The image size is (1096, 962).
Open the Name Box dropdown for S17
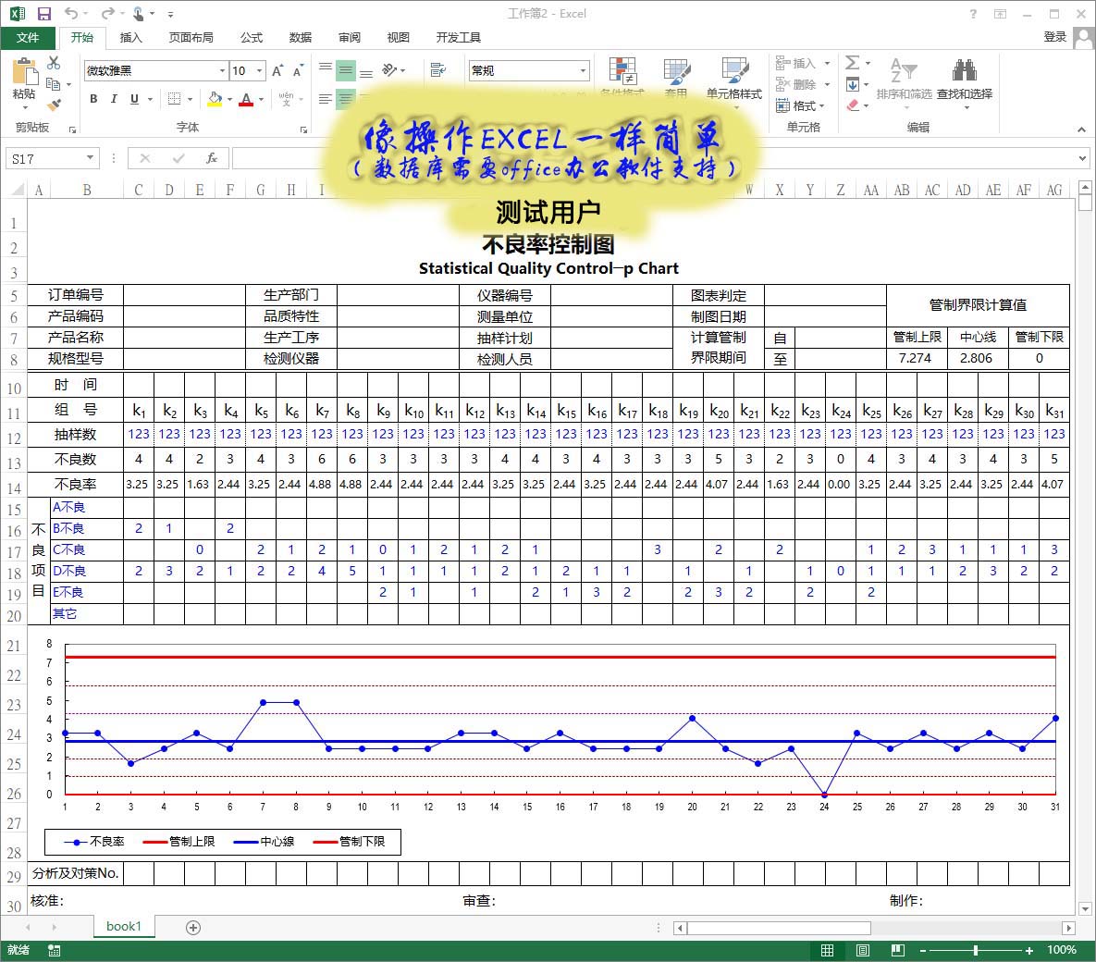pos(90,158)
